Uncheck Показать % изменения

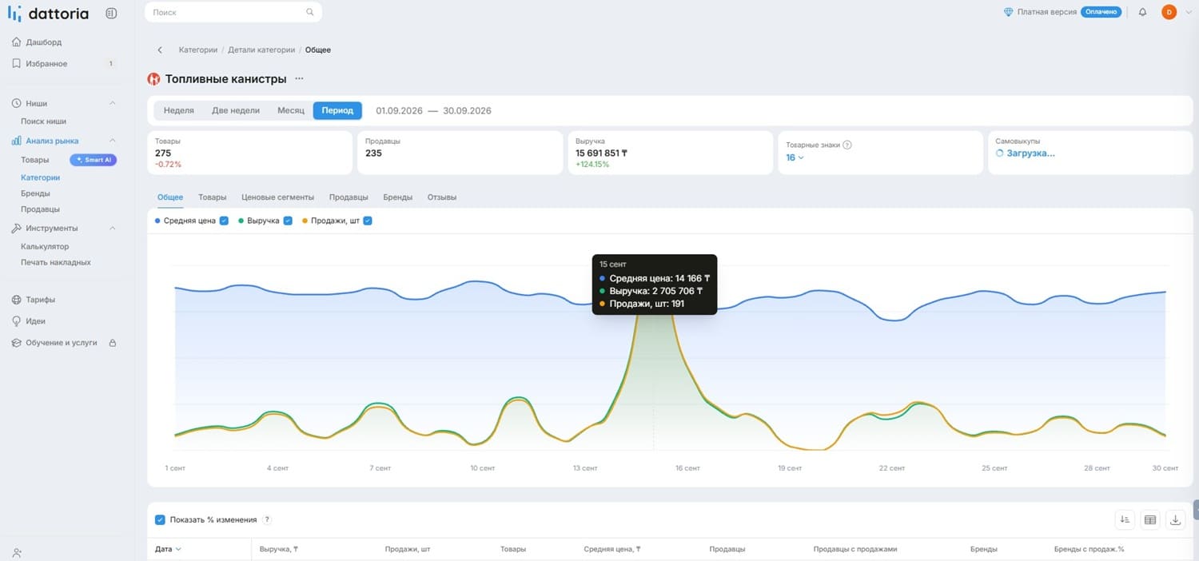point(160,519)
